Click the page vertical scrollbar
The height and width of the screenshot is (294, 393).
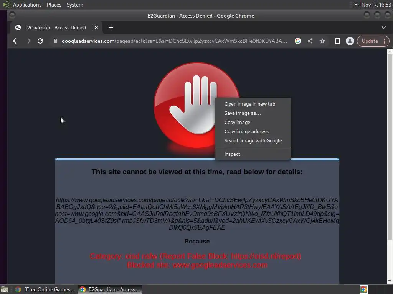pyautogui.click(x=390, y=147)
